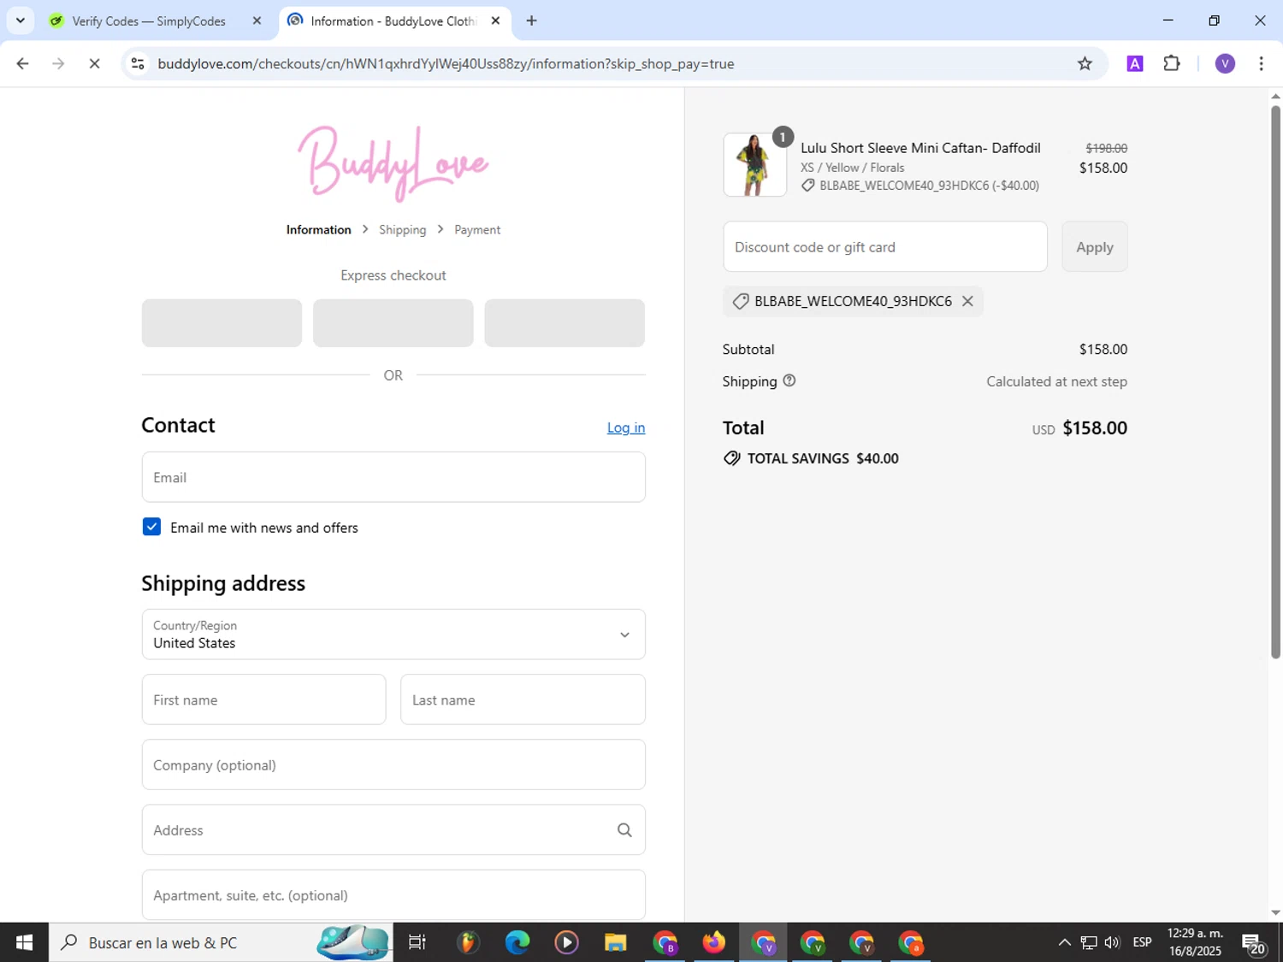Focus the Email input field
Screen dimensions: 1283x962
click(x=393, y=477)
